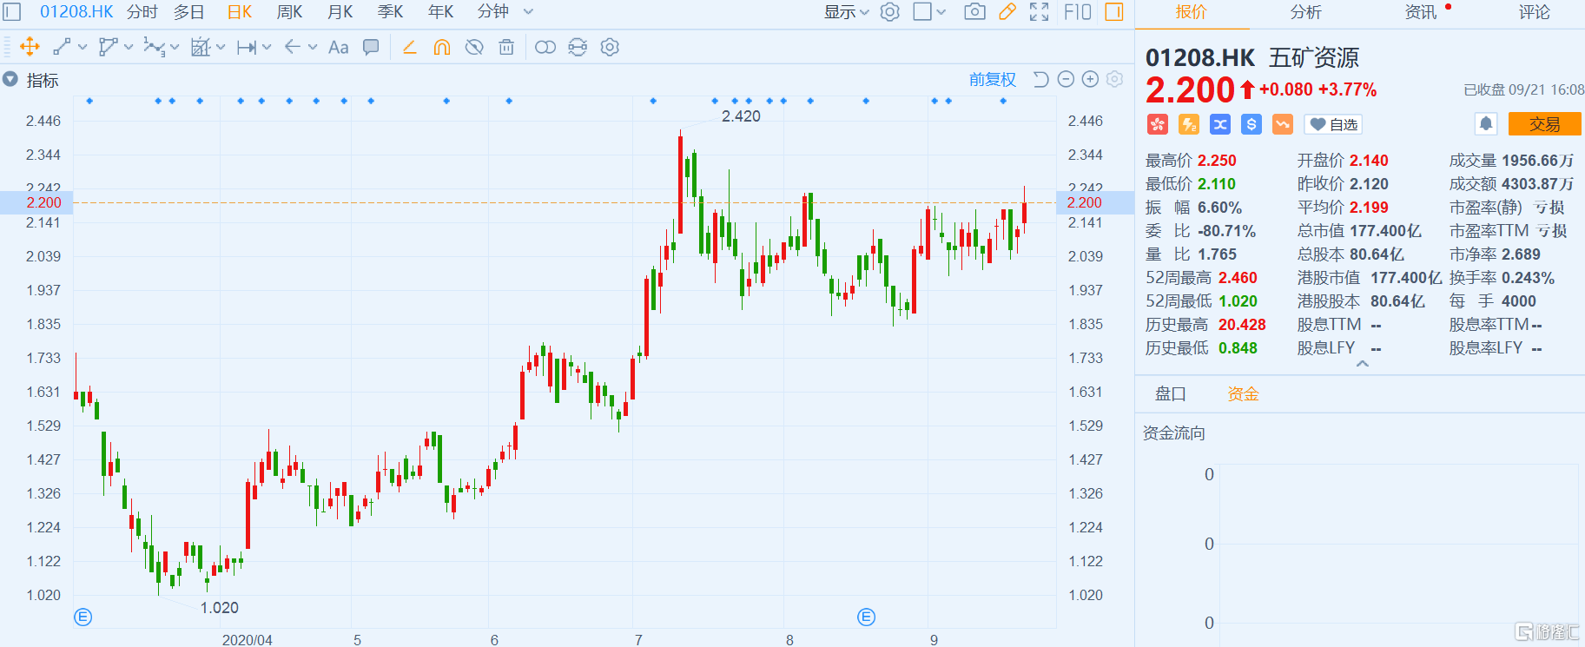The image size is (1585, 647).
Task: Click the orange downtrend badge icon
Action: (1283, 124)
